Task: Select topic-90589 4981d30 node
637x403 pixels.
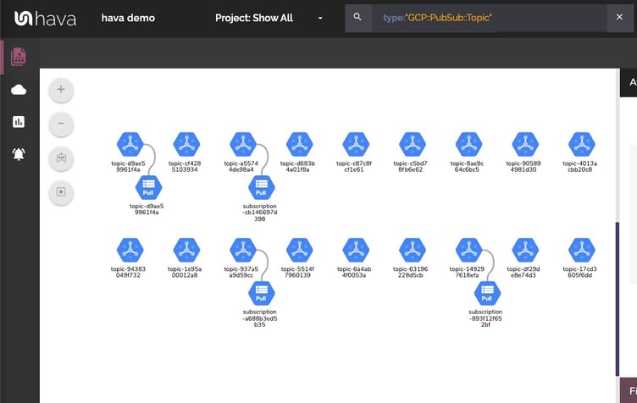Action: click(525, 144)
